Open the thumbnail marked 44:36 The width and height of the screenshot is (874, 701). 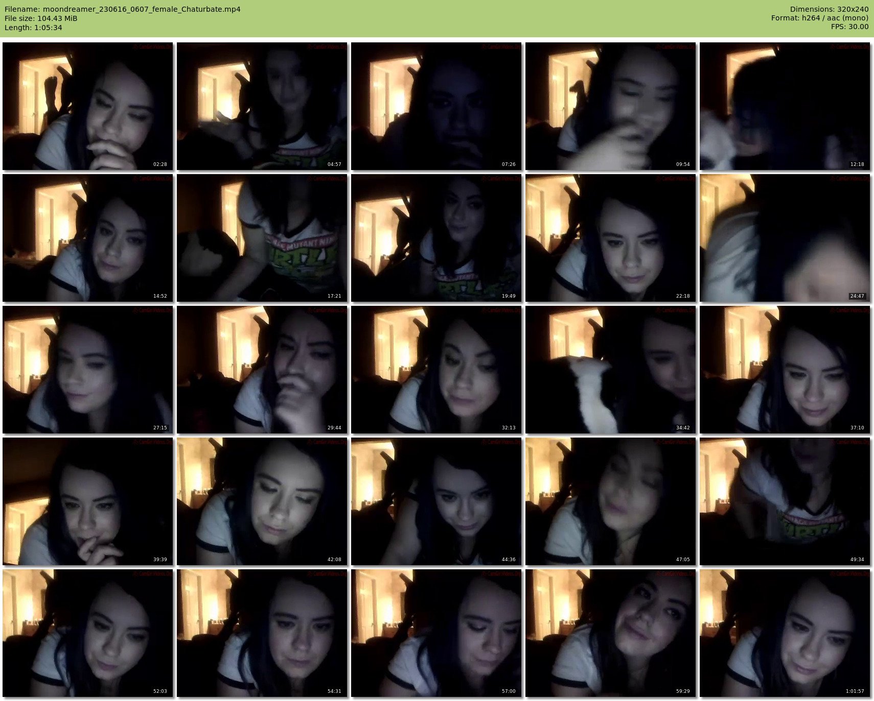[436, 501]
